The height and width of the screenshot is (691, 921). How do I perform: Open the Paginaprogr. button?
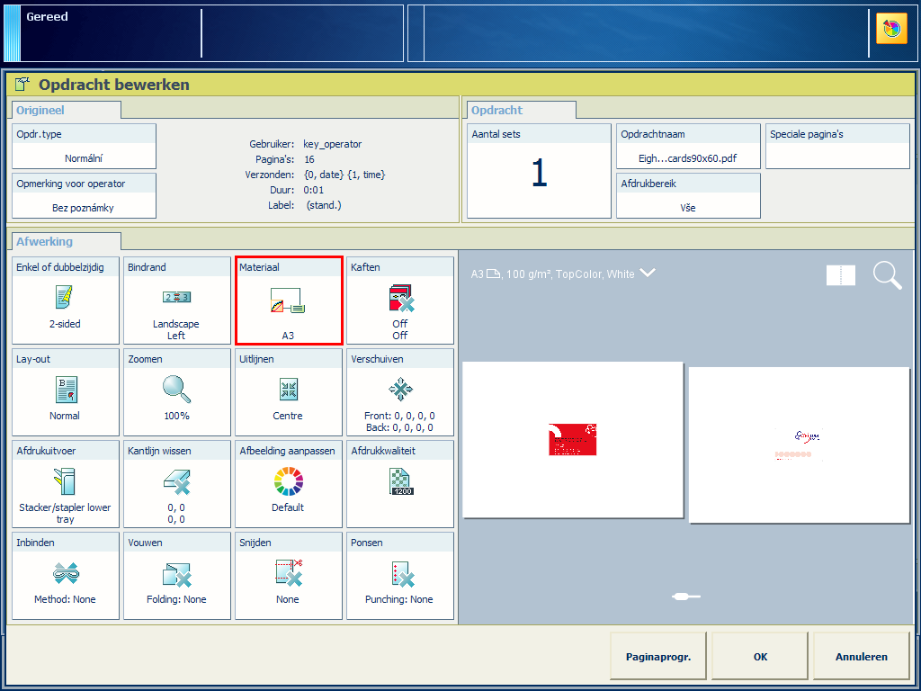pyautogui.click(x=658, y=657)
